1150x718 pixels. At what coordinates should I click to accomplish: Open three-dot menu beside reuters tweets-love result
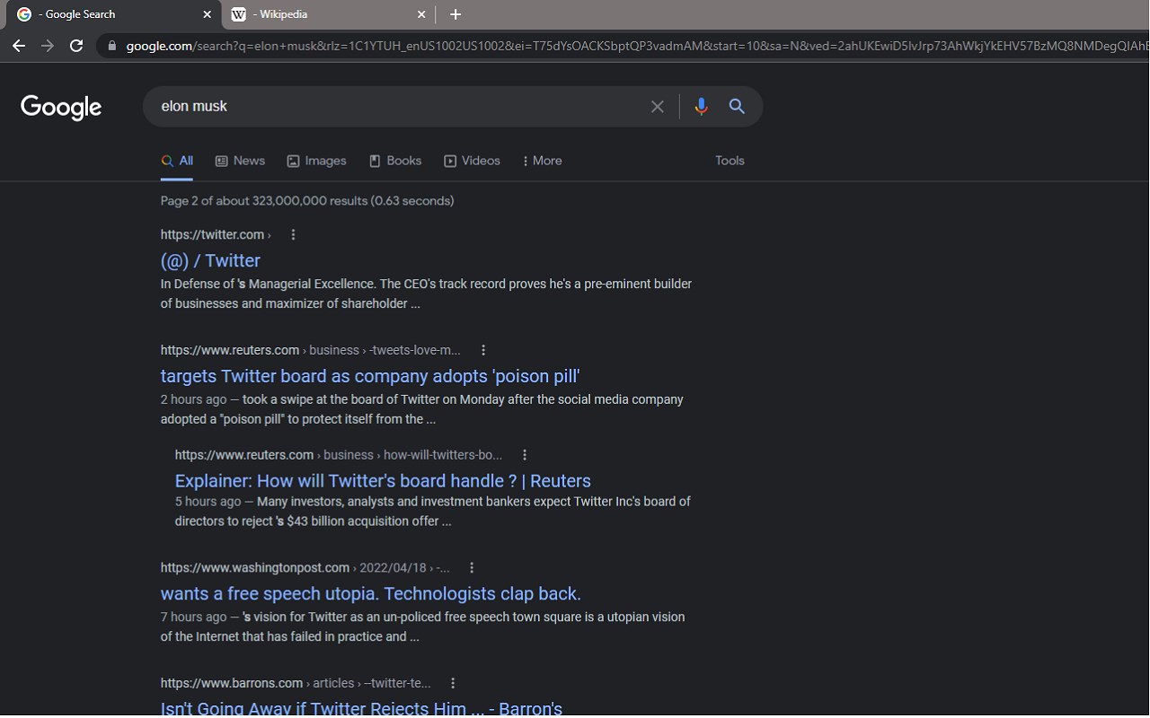pyautogui.click(x=483, y=351)
